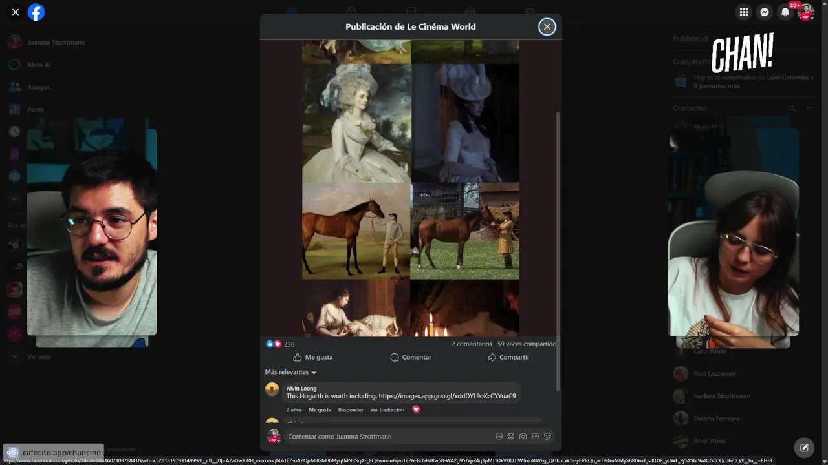Image resolution: width=828 pixels, height=465 pixels.
Task: Click the Publicidad heading
Action: pos(690,39)
